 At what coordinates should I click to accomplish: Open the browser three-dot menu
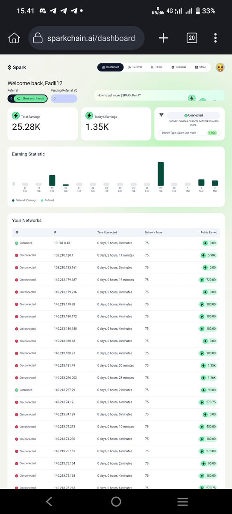pyautogui.click(x=216, y=38)
